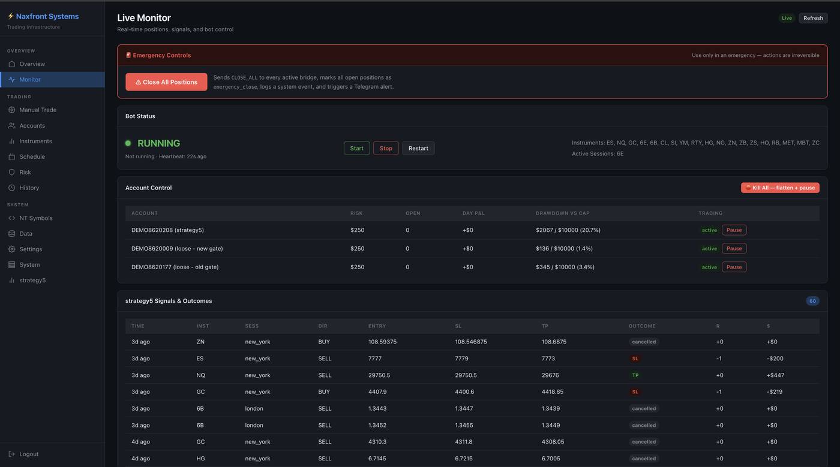840x467 pixels.
Task: Click the NT Symbols code brackets icon
Action: click(11, 218)
